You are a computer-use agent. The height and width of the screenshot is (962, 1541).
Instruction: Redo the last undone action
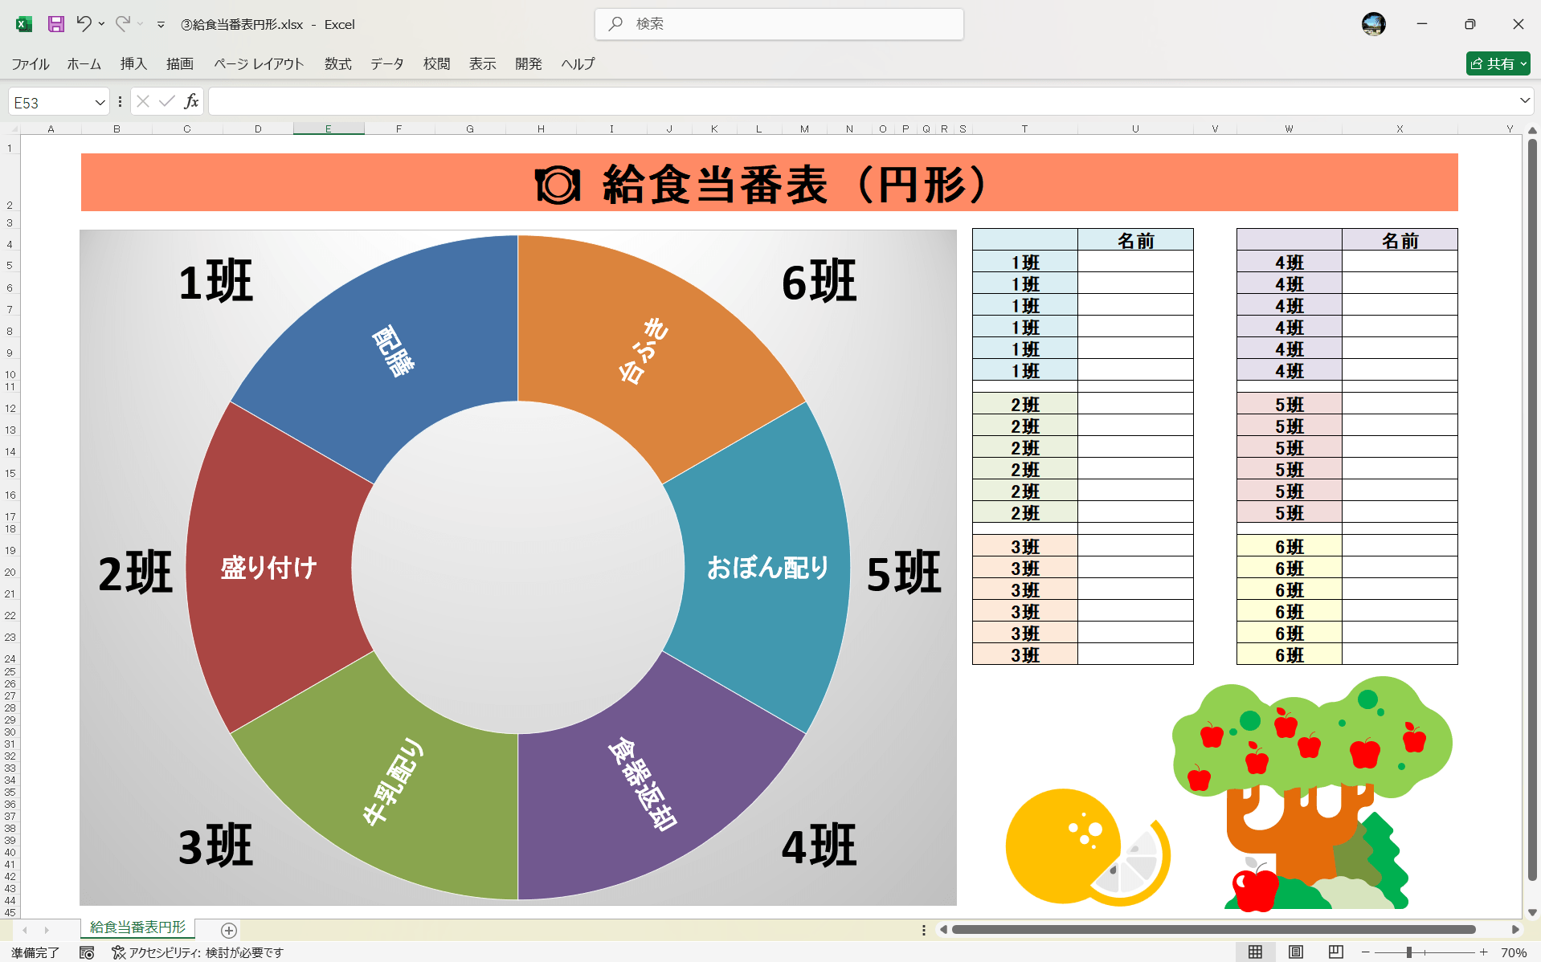(x=122, y=24)
